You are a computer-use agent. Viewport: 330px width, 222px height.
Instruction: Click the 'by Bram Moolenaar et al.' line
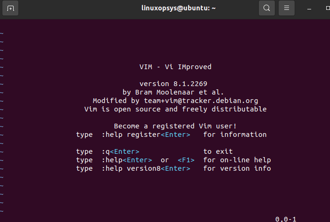click(x=173, y=92)
